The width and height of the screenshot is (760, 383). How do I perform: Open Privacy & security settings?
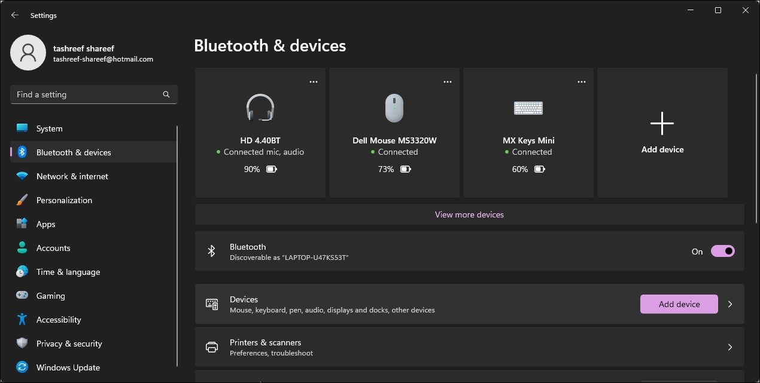69,343
